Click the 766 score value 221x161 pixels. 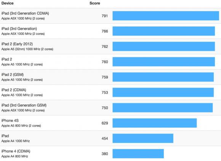click(105, 31)
